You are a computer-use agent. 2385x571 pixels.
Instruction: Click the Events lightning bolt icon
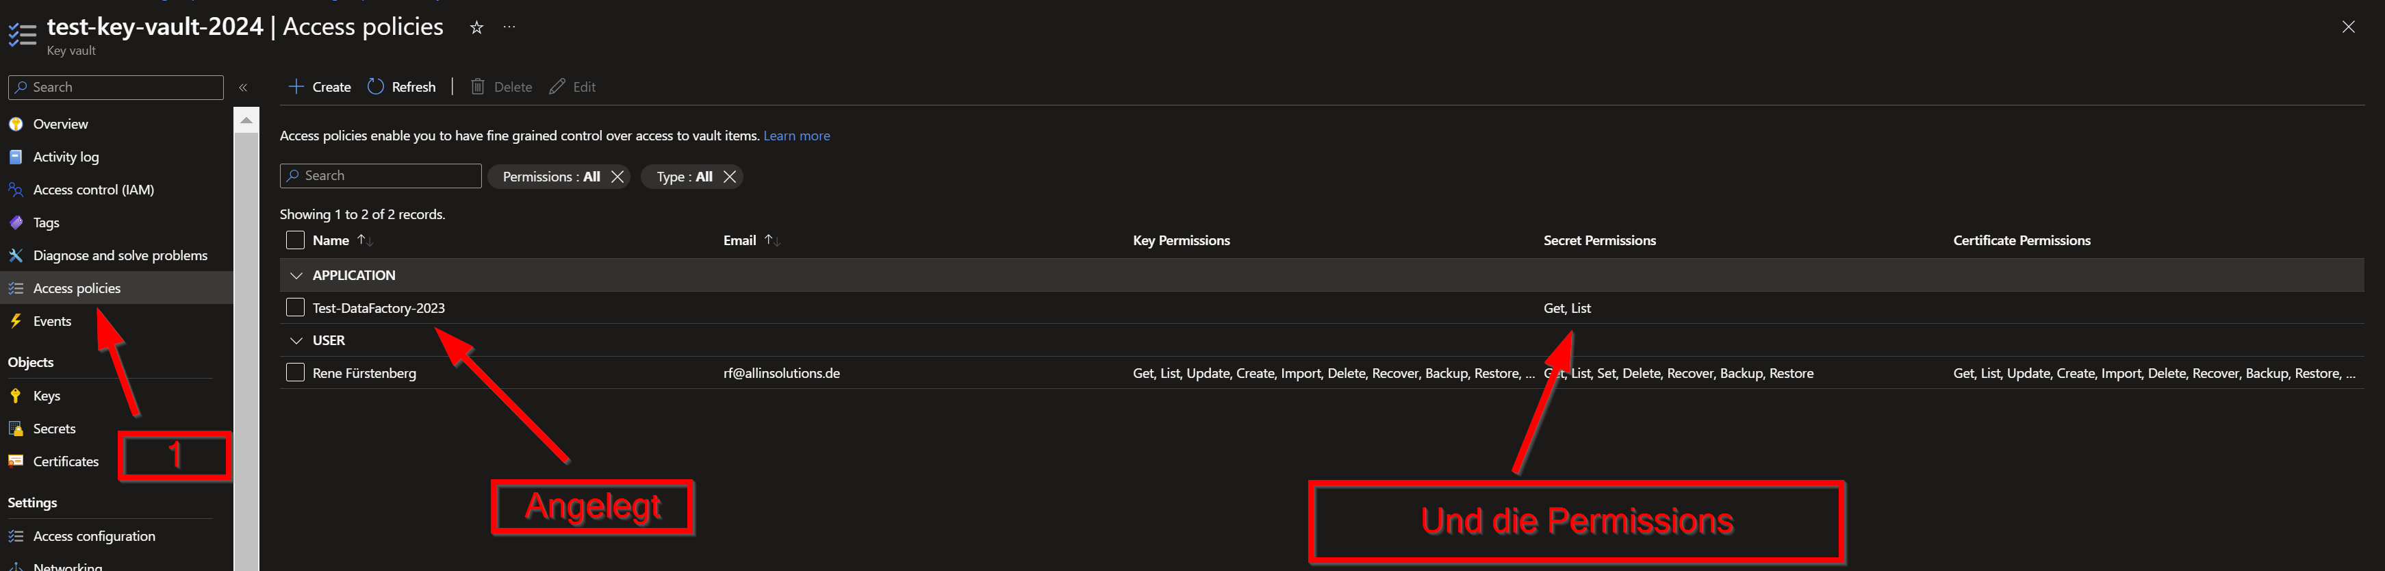(x=16, y=321)
